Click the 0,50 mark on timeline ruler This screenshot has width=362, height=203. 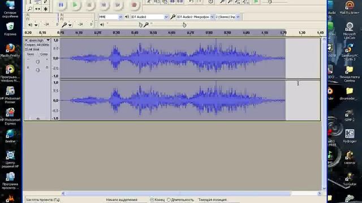pos(153,33)
